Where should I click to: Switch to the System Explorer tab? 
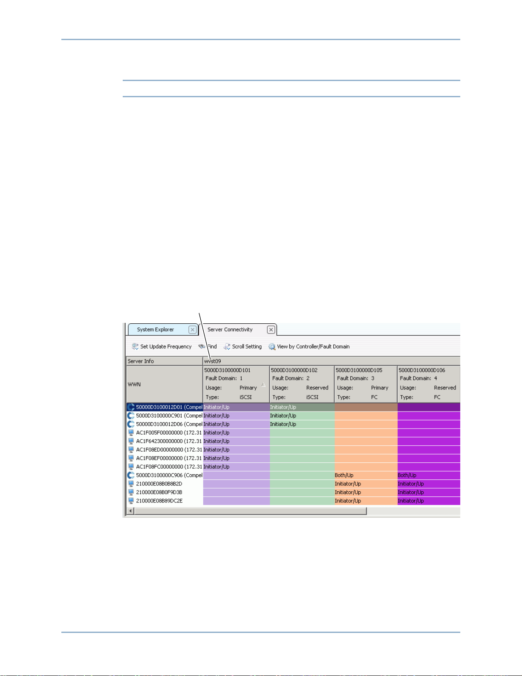pyautogui.click(x=156, y=330)
